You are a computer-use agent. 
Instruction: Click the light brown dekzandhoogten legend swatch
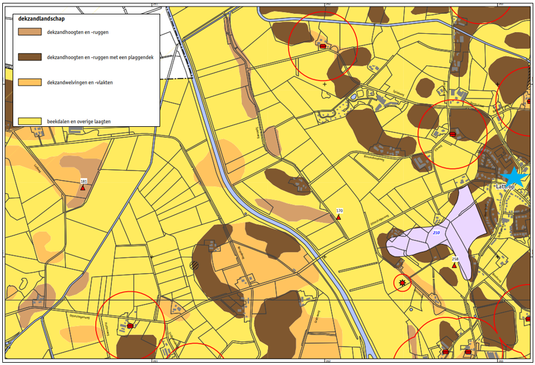[x=30, y=32]
